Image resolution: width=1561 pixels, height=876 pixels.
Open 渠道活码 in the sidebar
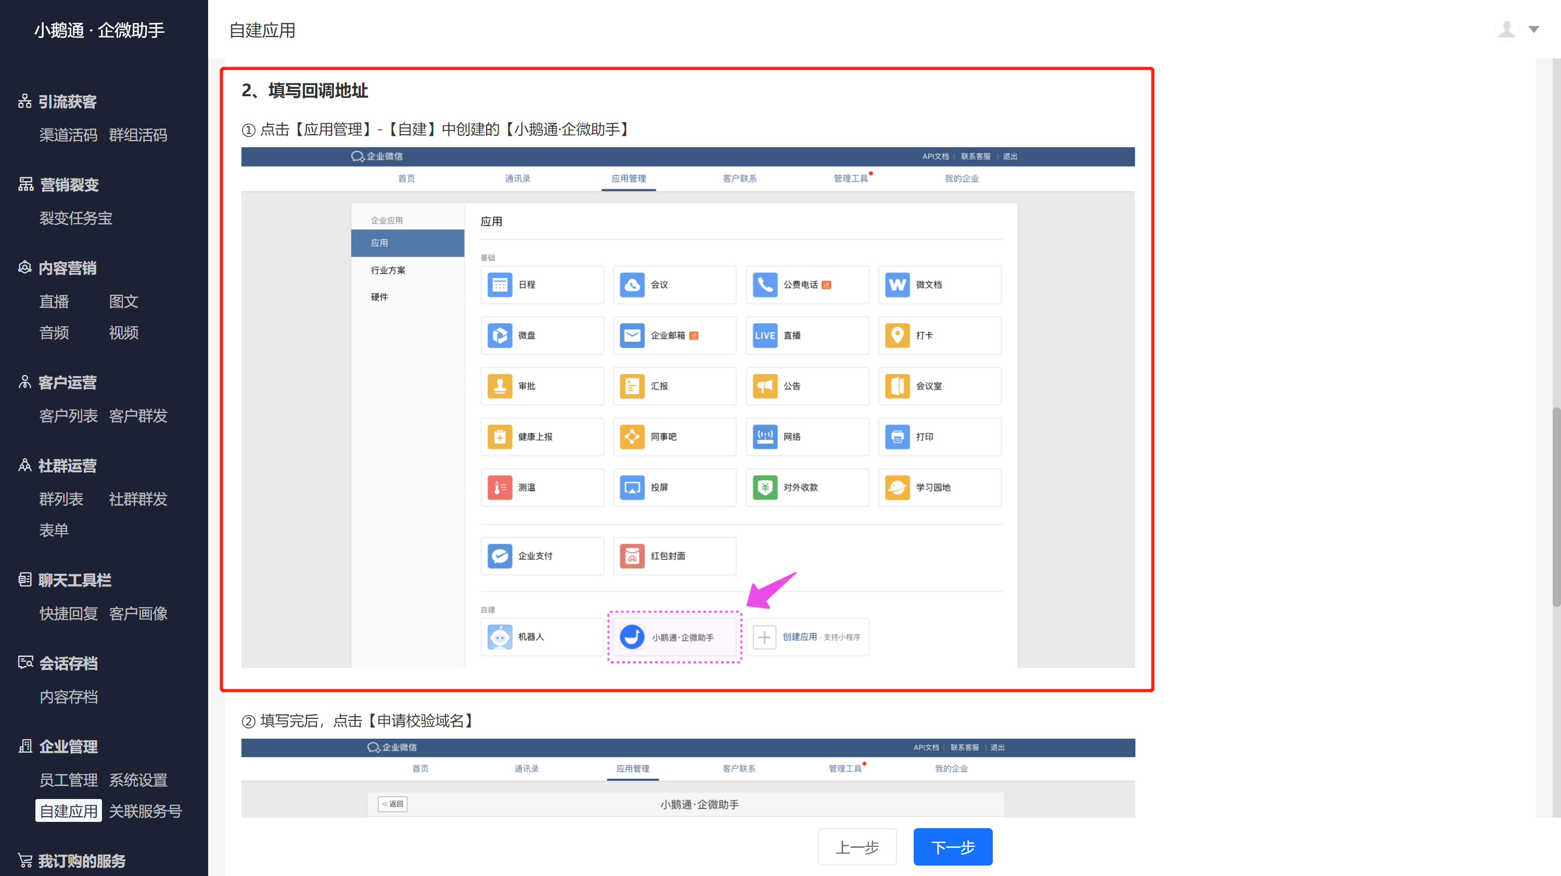(69, 135)
